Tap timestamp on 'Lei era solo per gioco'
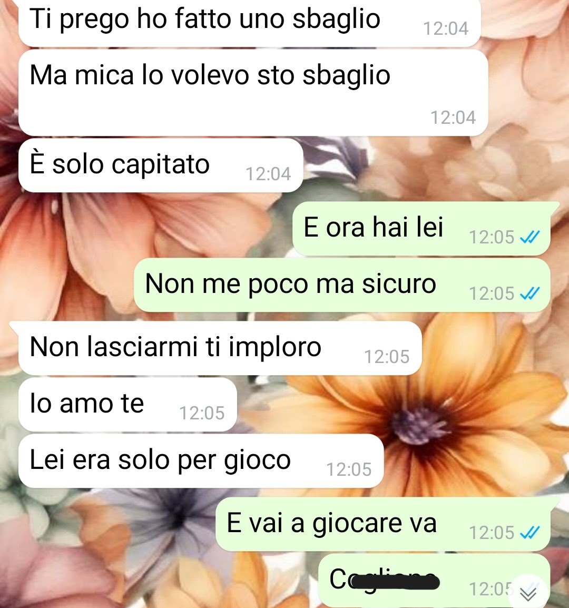Viewport: 569px width, 608px height. [349, 469]
